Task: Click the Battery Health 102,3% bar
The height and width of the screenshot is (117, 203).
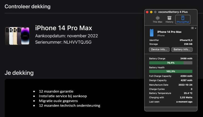Action: click(x=171, y=71)
